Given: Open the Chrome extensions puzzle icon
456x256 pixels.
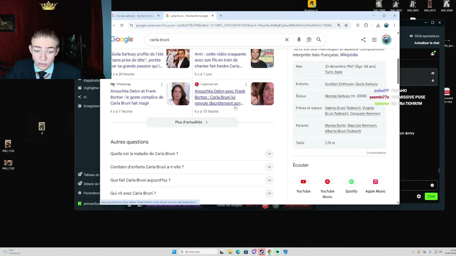Looking at the screenshot, I should 366,25.
